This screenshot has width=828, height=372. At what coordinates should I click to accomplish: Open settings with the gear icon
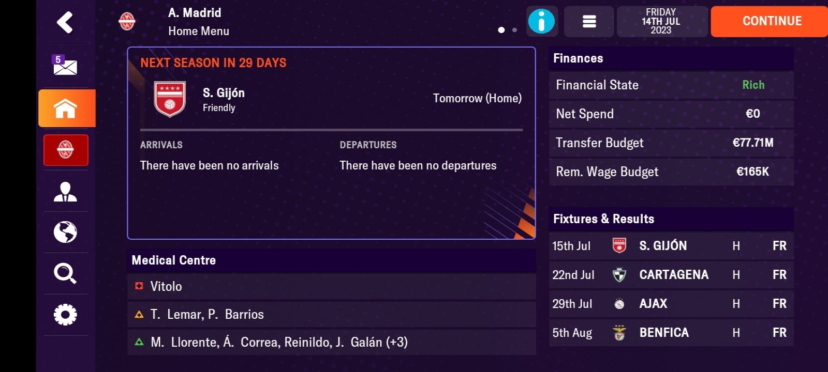pyautogui.click(x=65, y=314)
